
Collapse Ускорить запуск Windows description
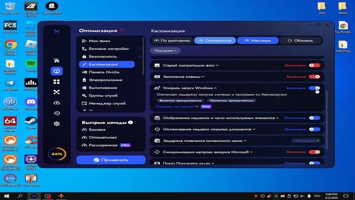click(215, 88)
